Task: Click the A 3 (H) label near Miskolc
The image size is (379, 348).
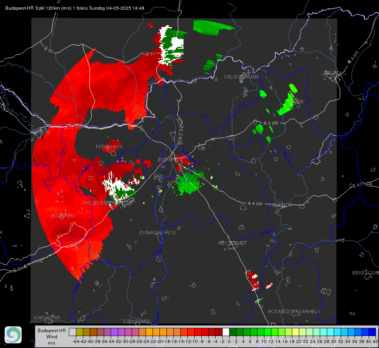Action: point(353,58)
